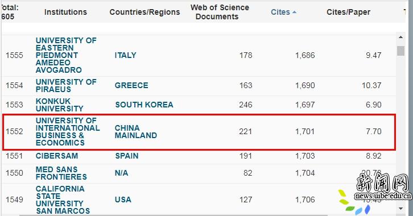Sort by Cites/Paper column header

click(x=348, y=12)
